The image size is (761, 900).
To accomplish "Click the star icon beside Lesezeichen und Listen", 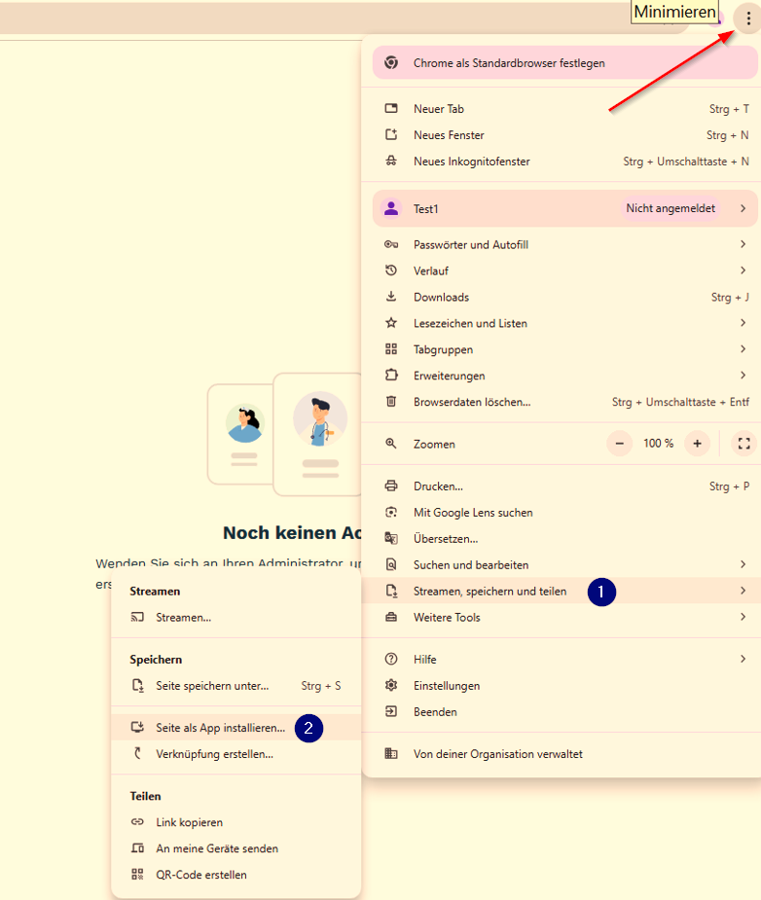I will (391, 323).
